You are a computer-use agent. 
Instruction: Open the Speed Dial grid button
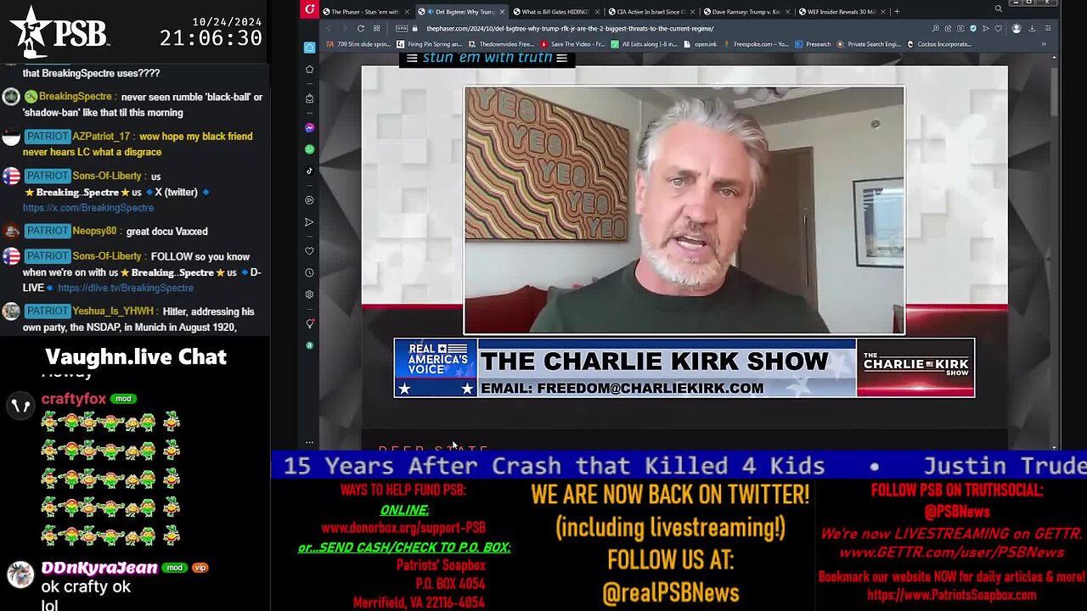(x=377, y=28)
